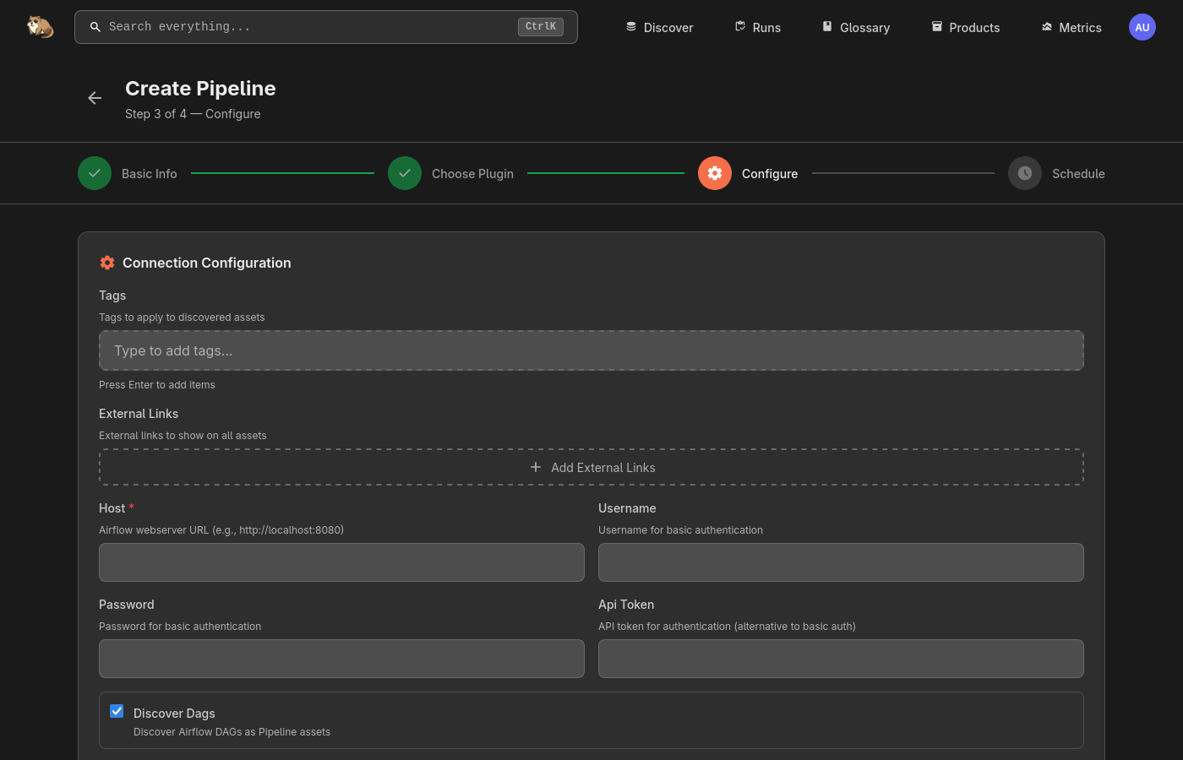Focus the Api Token input field

pos(841,659)
